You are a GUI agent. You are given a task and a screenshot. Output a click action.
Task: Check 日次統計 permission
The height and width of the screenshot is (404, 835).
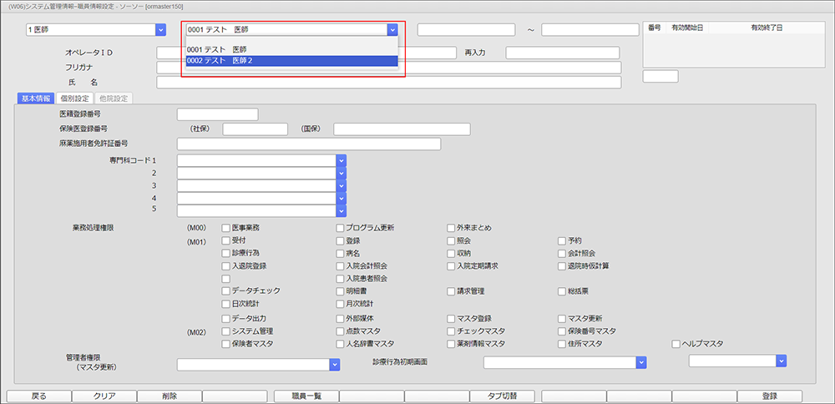225,304
